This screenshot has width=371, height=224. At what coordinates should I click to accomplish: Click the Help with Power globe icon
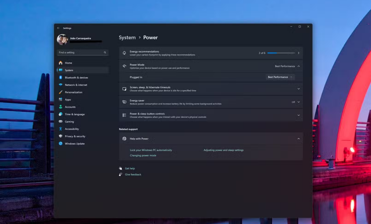124,139
